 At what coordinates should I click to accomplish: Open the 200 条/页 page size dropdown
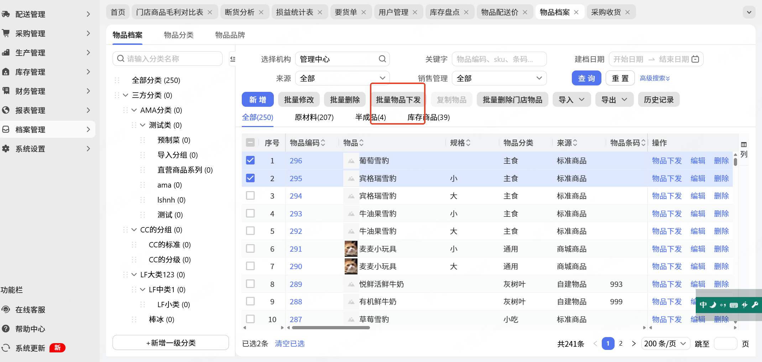click(x=666, y=344)
